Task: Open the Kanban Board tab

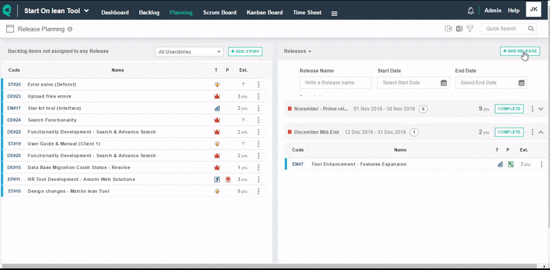Action: point(265,13)
